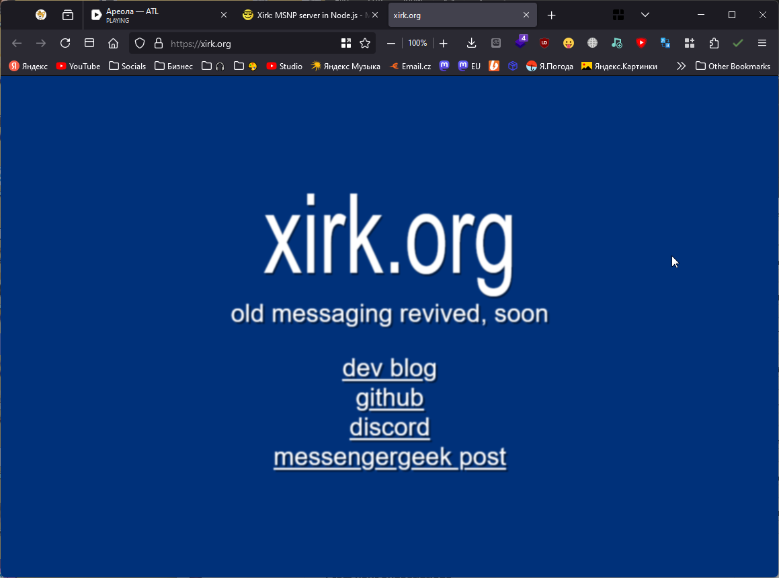Zoom out using the minus button
Image resolution: width=779 pixels, height=578 pixels.
[x=391, y=43]
